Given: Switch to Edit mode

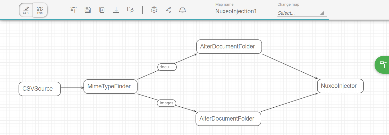Looking at the screenshot, I should (26, 10).
